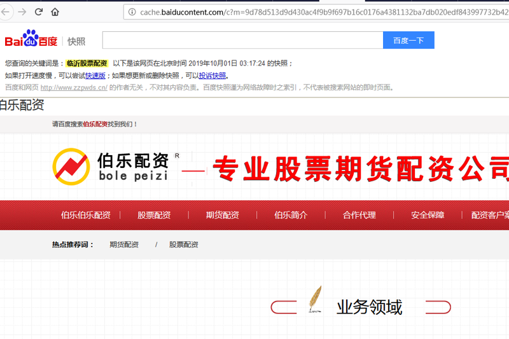The width and height of the screenshot is (509, 339).
Task: Open the 安全保障 navigation menu item
Action: coord(428,215)
